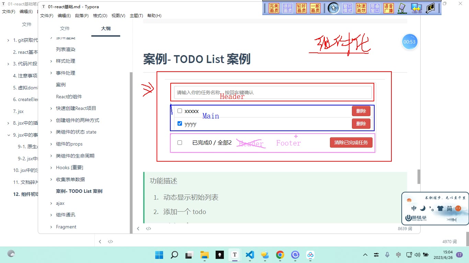Switch to 窗口模式 window mode
The width and height of the screenshot is (469, 263).
[347, 8]
